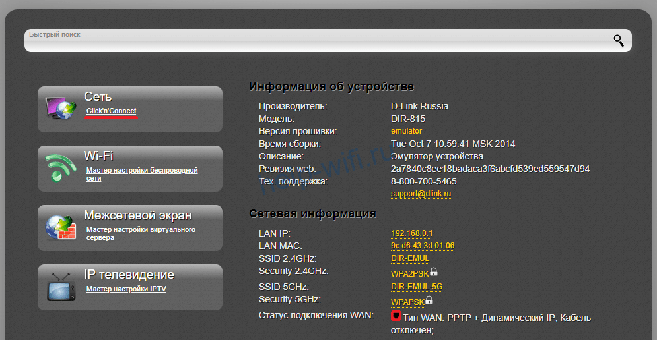Click the IP television TV icon

coord(61,287)
